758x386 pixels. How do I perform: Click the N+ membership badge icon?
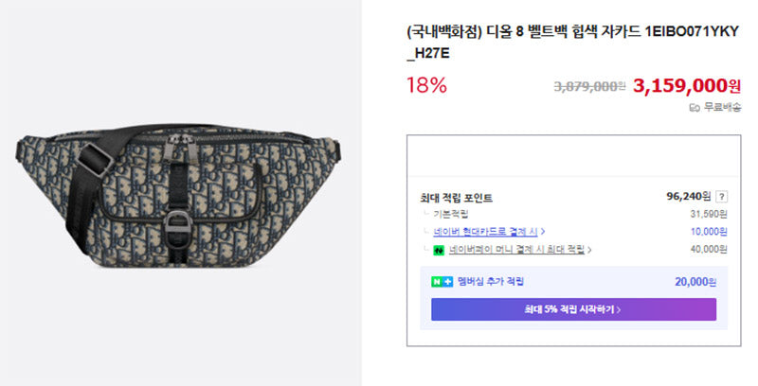(x=442, y=282)
